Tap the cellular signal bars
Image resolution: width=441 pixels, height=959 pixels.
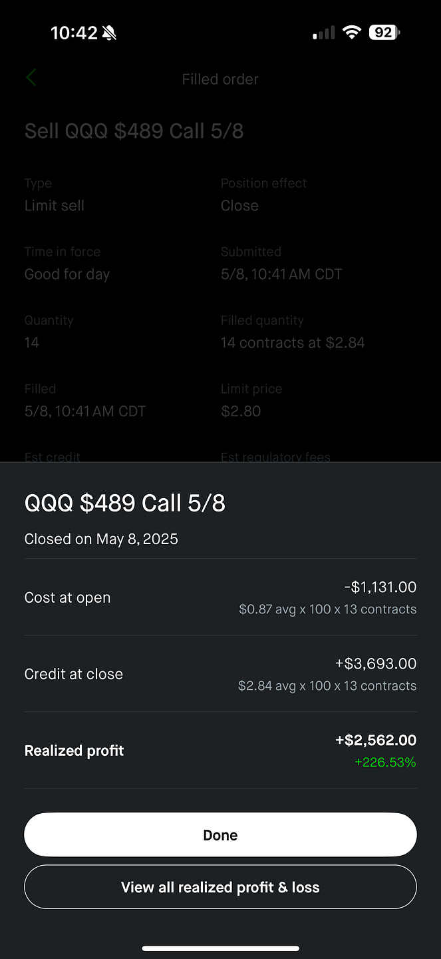[x=324, y=33]
